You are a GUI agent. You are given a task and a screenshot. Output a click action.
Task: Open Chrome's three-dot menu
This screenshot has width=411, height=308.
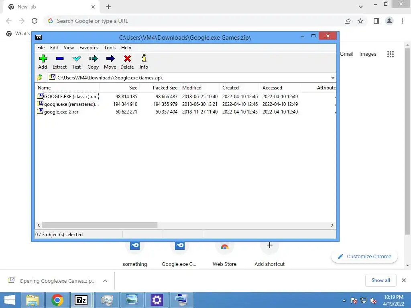(402, 21)
